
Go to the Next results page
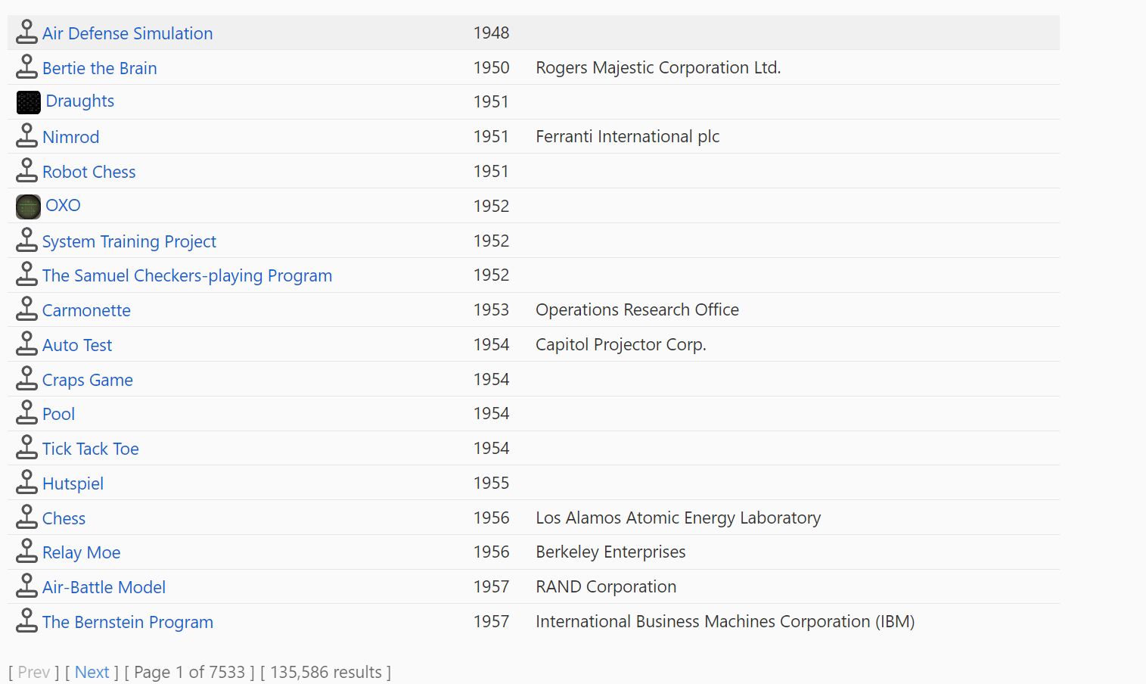click(x=92, y=672)
